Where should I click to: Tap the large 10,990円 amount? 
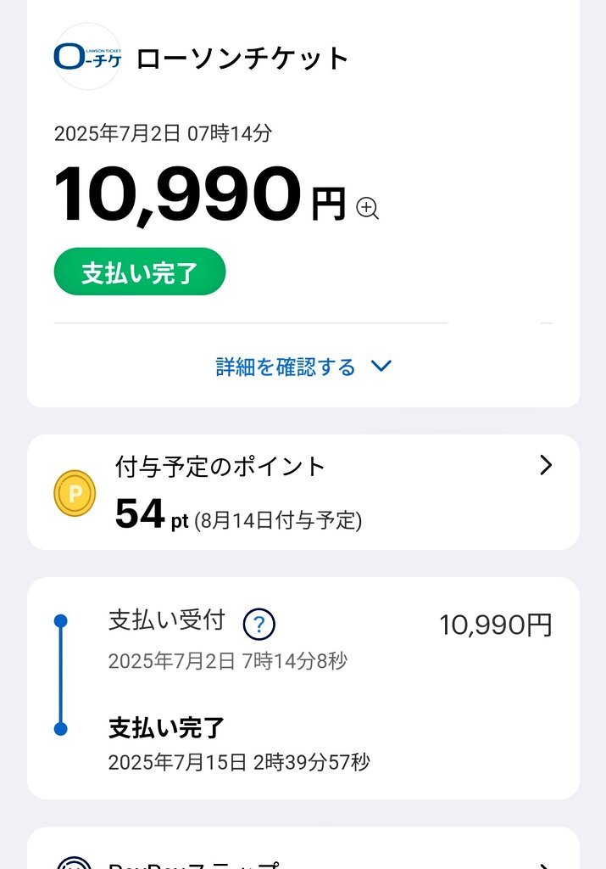200,194
